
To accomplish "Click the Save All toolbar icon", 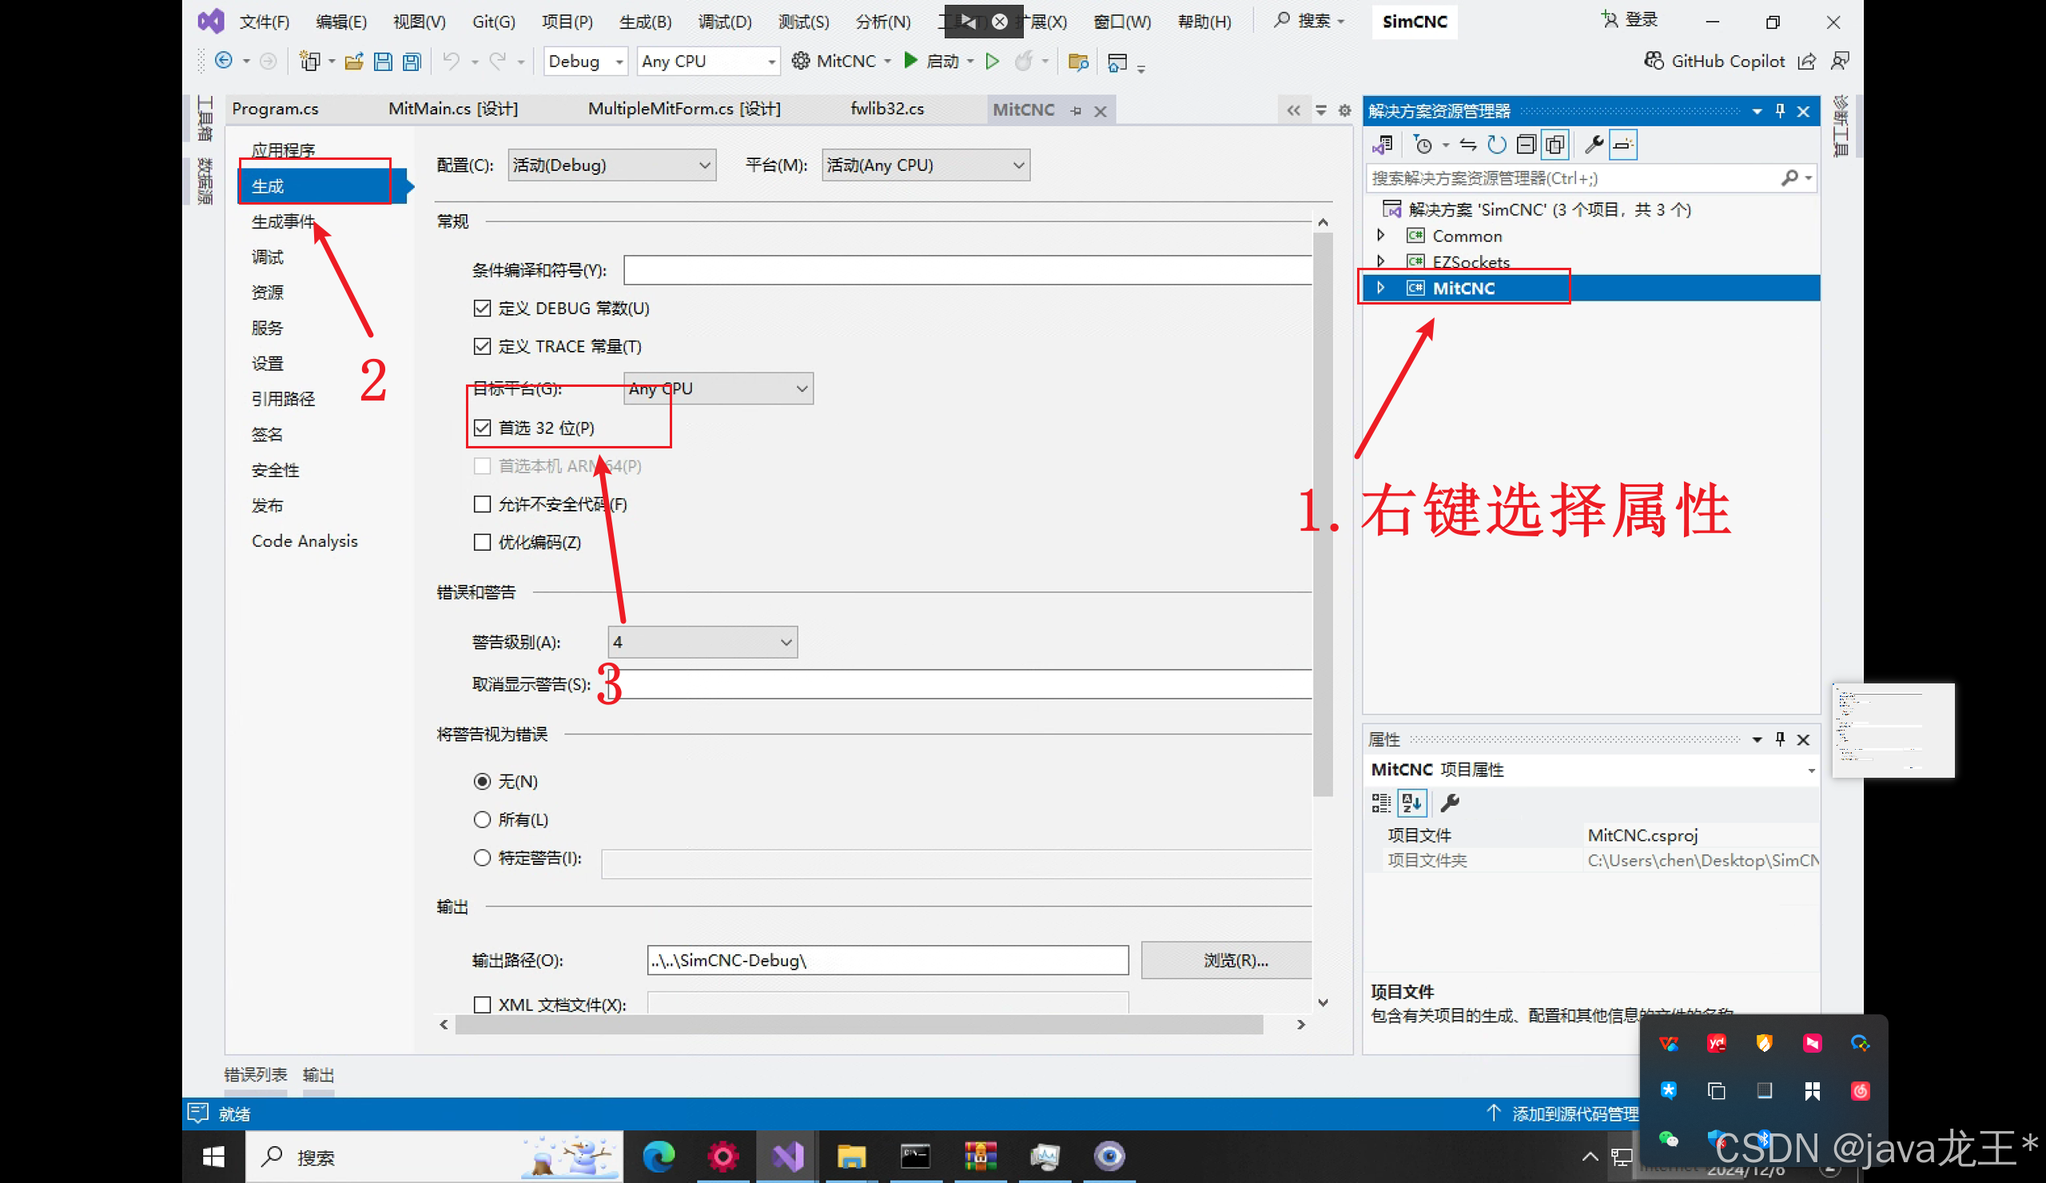I will coord(412,62).
